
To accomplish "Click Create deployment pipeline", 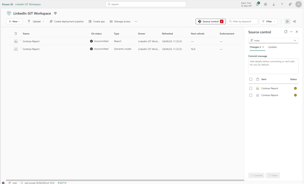I will 66,21.
